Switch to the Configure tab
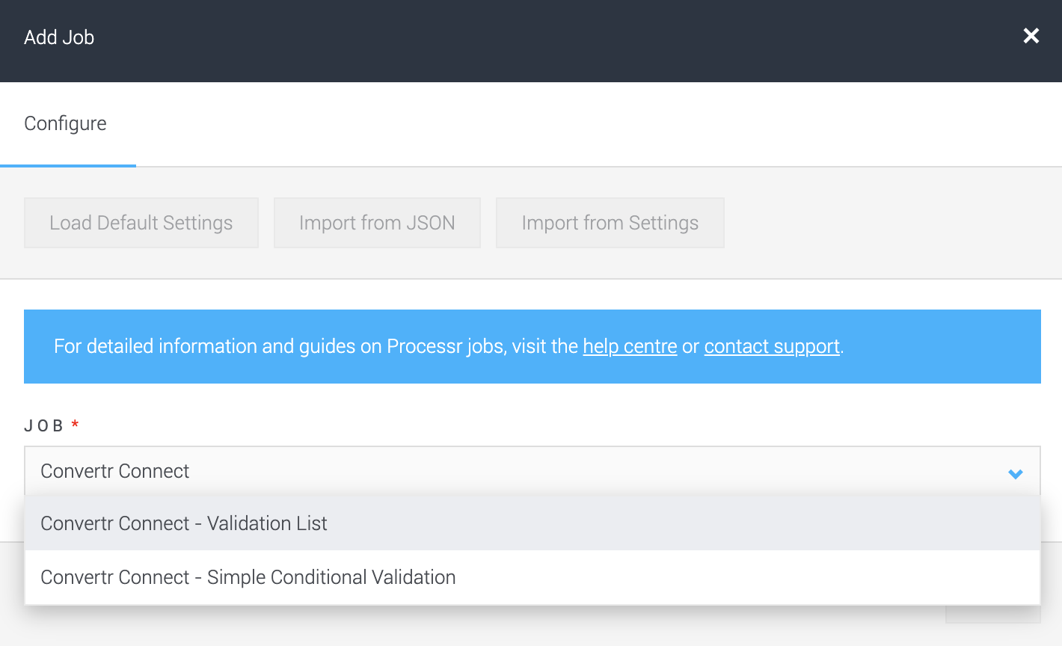 [66, 123]
